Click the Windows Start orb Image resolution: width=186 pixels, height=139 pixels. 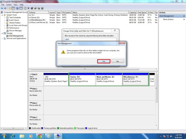click(x=4, y=136)
